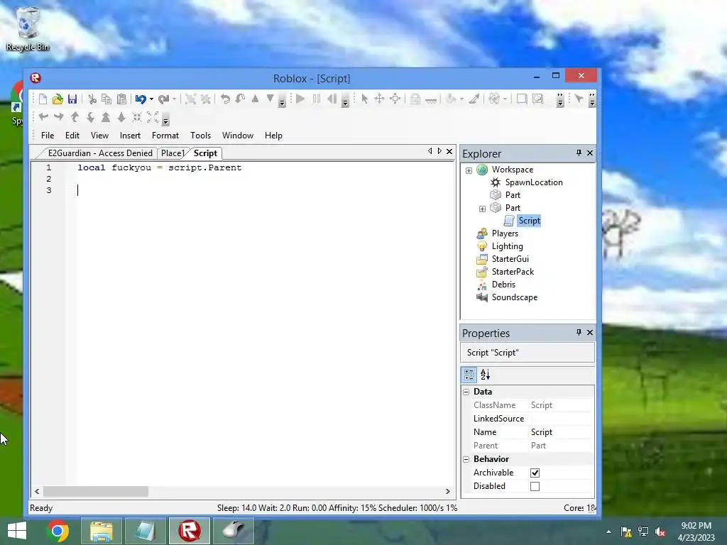Click the Name property value field

tap(561, 432)
